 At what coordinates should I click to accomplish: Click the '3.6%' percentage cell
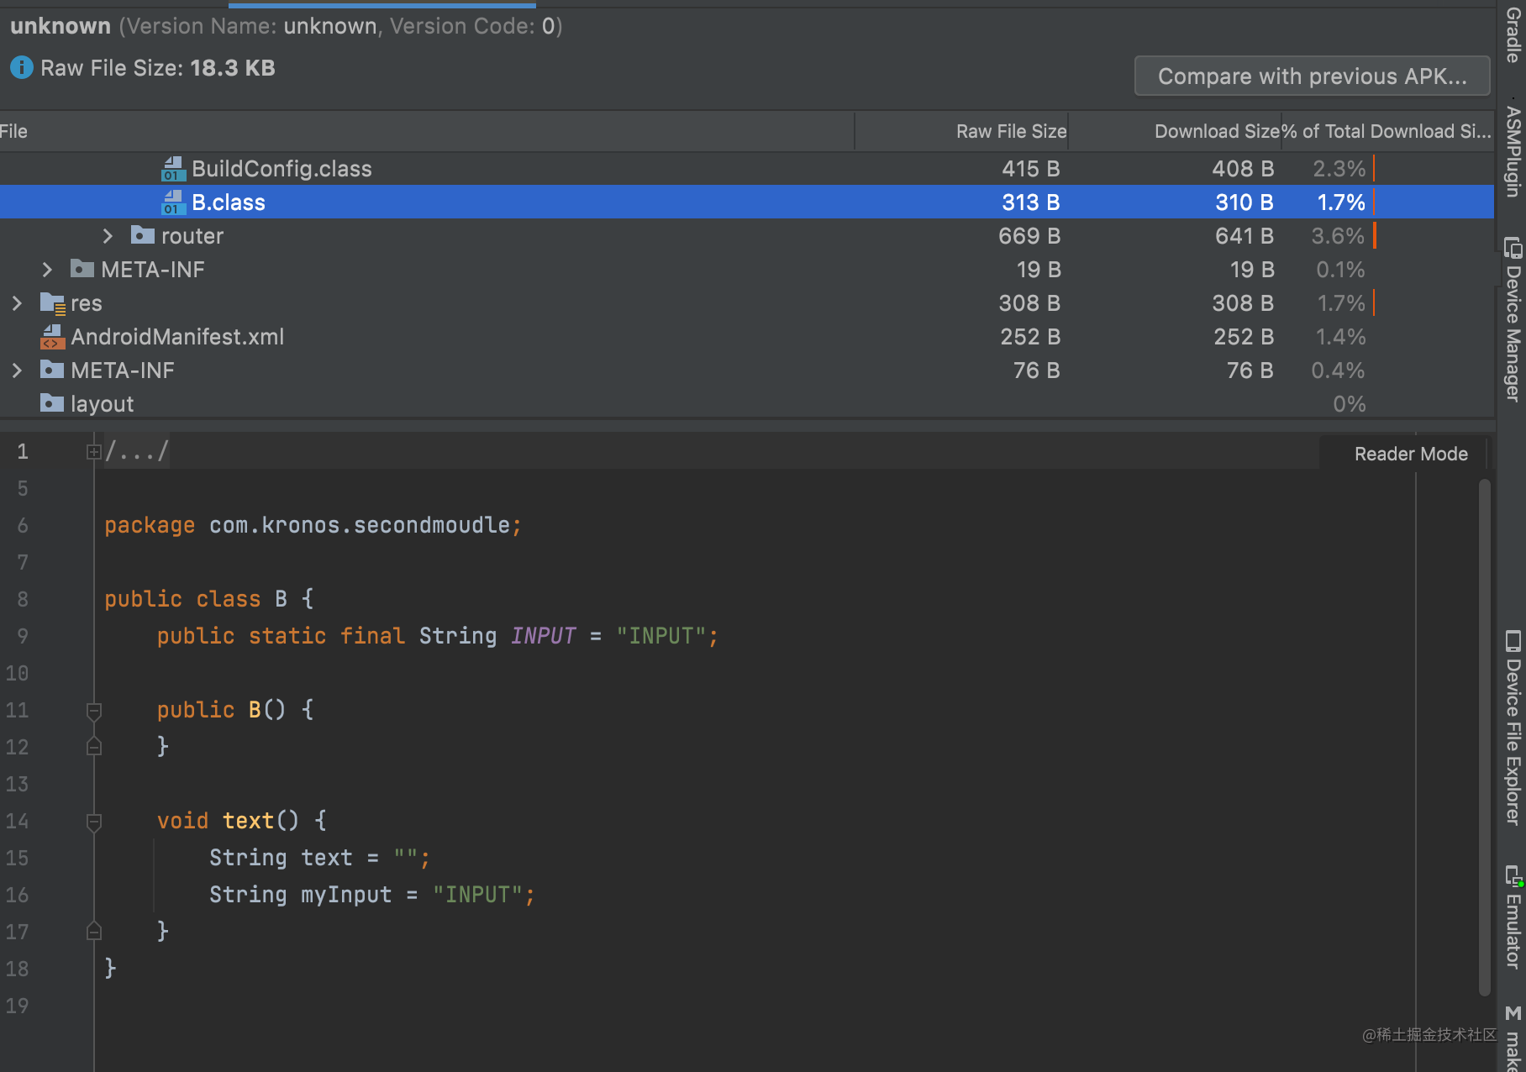tap(1338, 236)
